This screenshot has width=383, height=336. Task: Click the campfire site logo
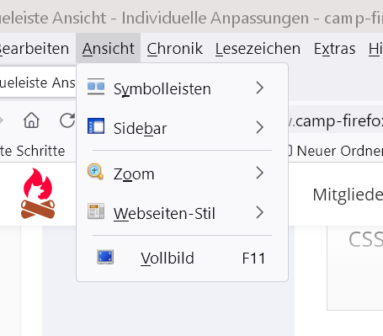coord(38,194)
